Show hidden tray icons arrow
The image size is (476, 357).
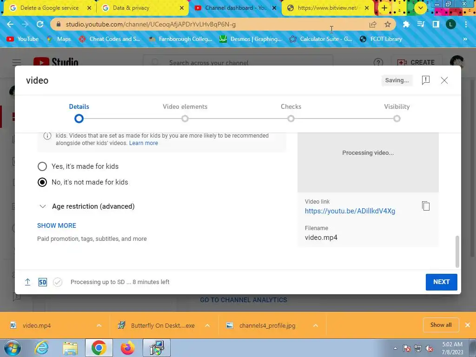tap(395, 349)
